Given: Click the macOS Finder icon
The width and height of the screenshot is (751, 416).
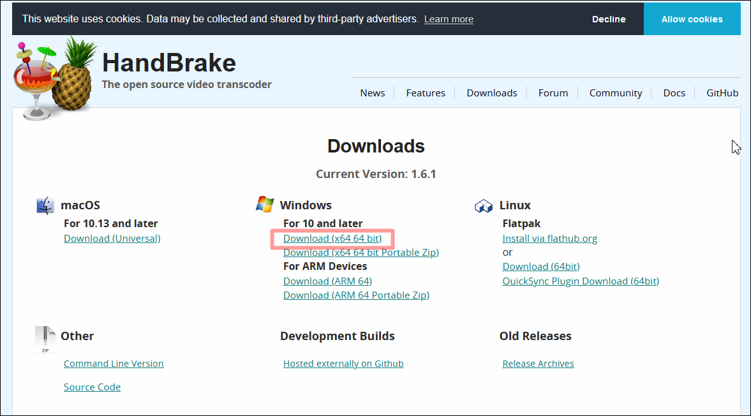Looking at the screenshot, I should click(45, 205).
